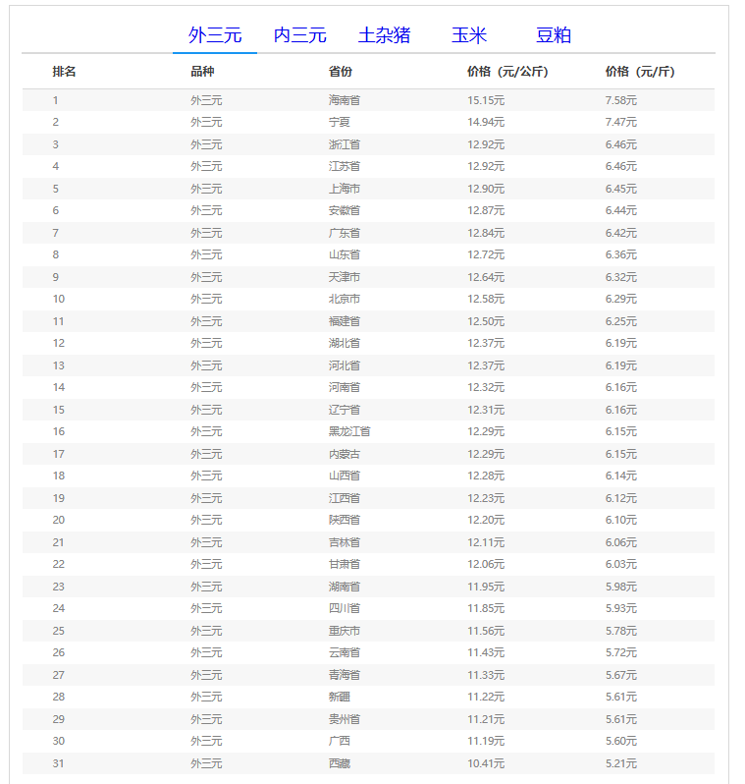Click the 品种 column header
This screenshot has height=784, width=745.
click(x=202, y=72)
